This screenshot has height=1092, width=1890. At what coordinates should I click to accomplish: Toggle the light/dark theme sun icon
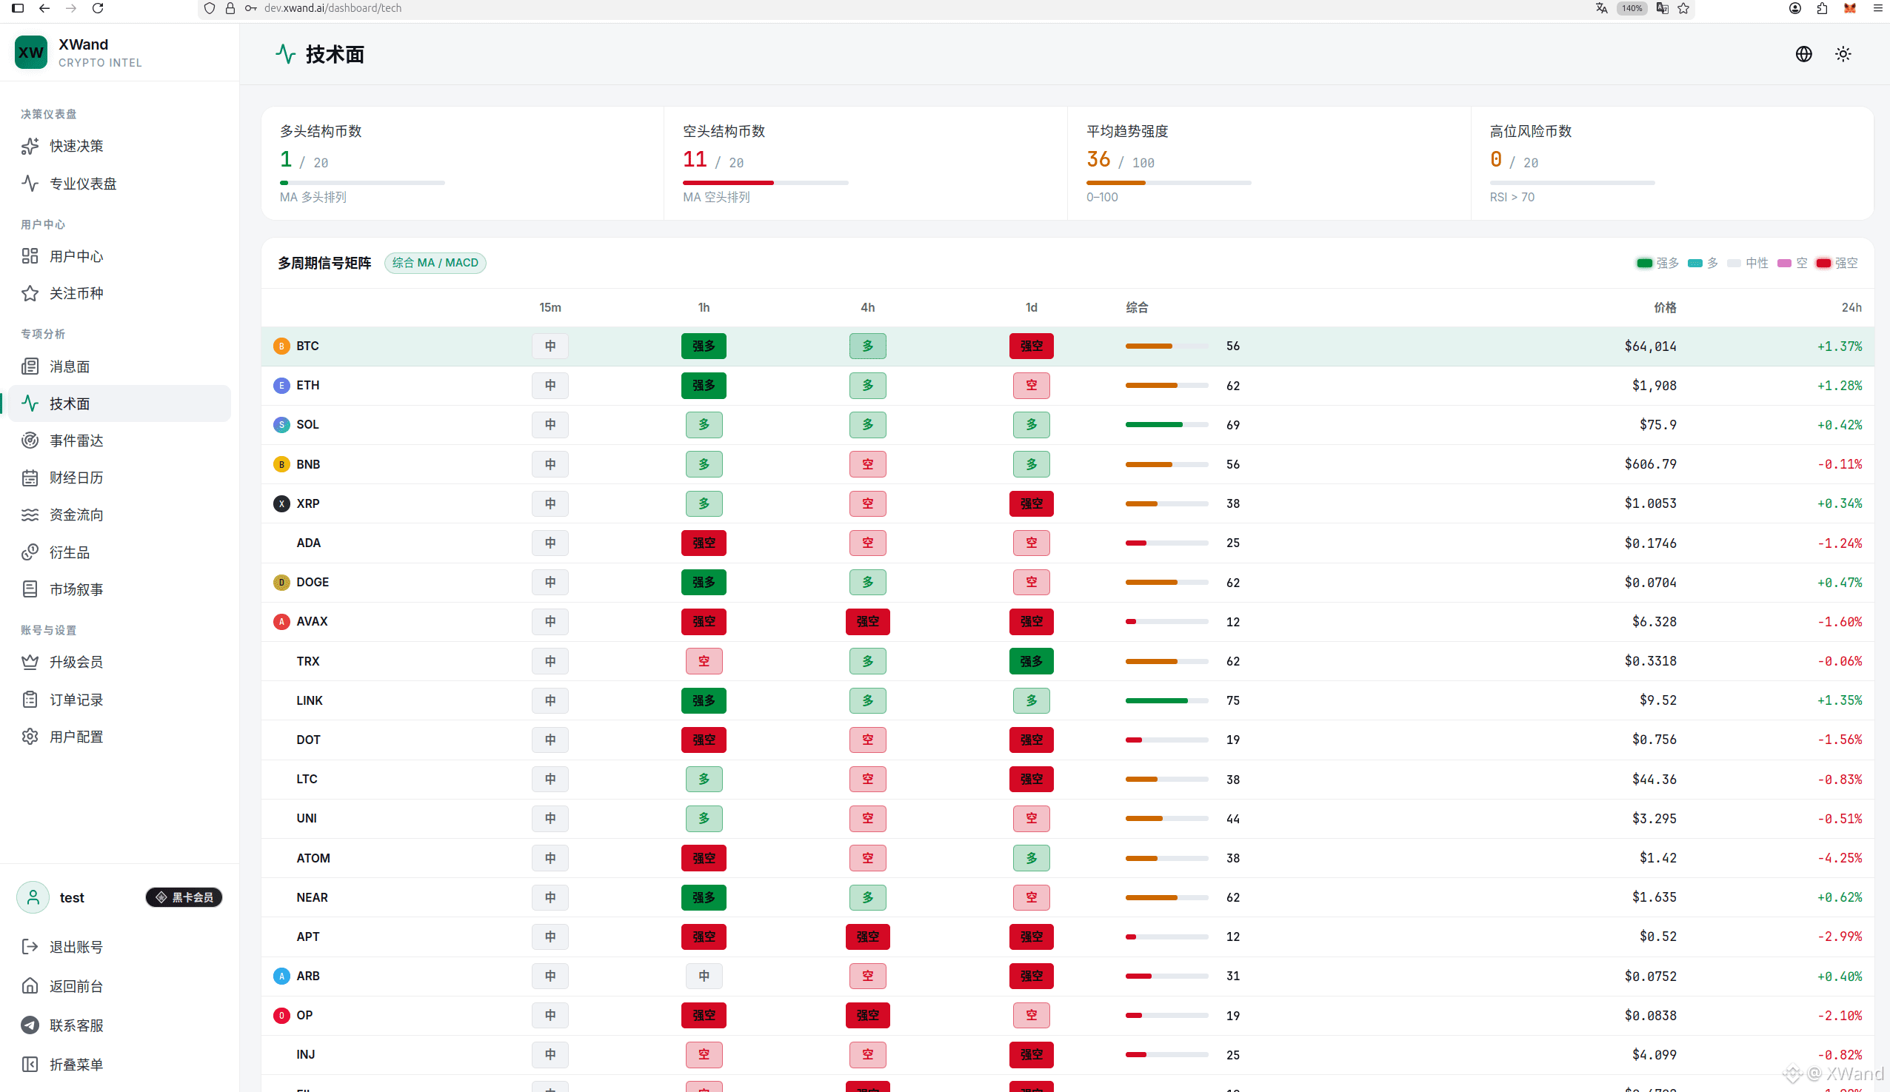pos(1842,54)
